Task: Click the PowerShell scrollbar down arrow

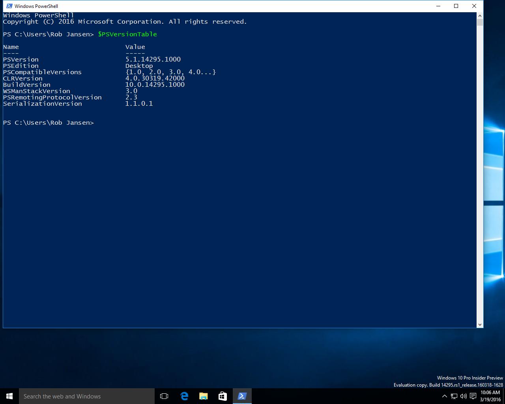Action: [x=480, y=324]
